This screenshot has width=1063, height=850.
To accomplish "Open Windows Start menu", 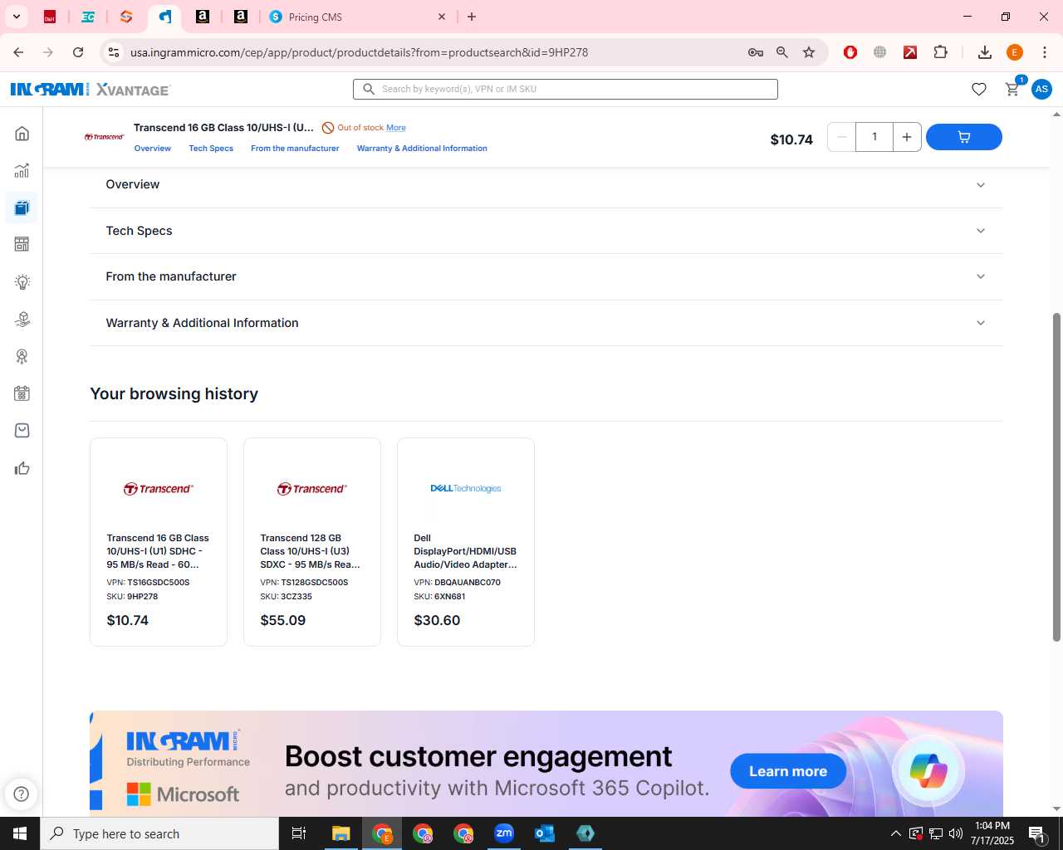I will 20,833.
